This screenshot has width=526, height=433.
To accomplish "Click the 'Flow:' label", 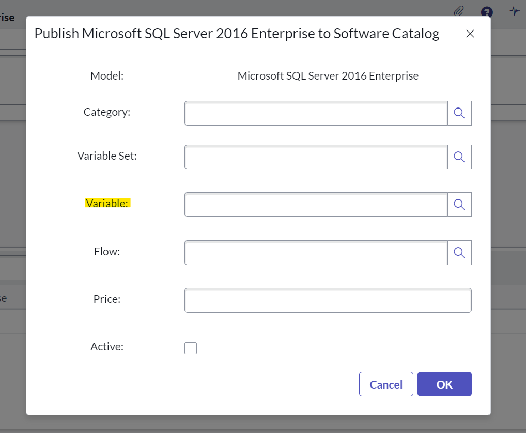I will [x=107, y=252].
